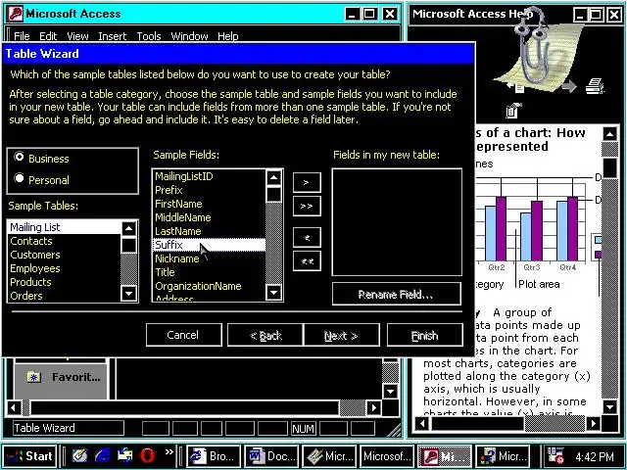The height and width of the screenshot is (470, 627).
Task: Select the Personal radio button
Action: pyautogui.click(x=20, y=178)
